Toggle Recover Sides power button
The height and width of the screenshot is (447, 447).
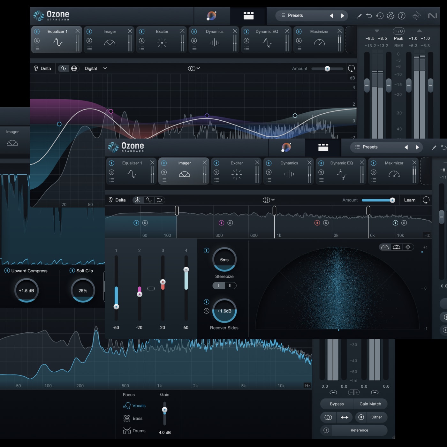coord(207,302)
